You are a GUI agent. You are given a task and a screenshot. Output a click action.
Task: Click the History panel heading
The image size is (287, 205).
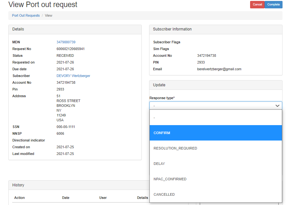(x=18, y=185)
